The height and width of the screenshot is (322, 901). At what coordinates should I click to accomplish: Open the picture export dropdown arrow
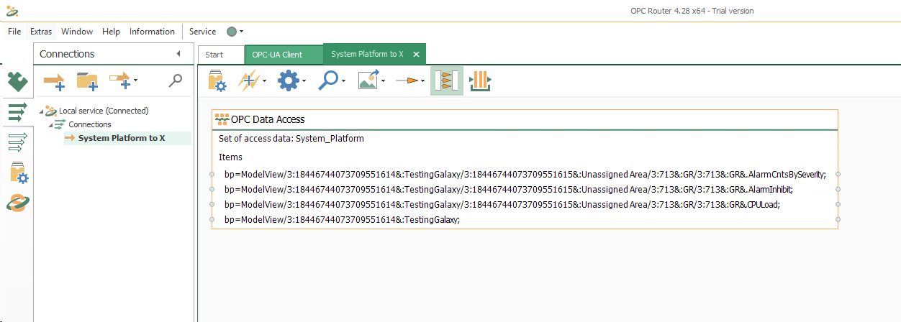tap(384, 80)
